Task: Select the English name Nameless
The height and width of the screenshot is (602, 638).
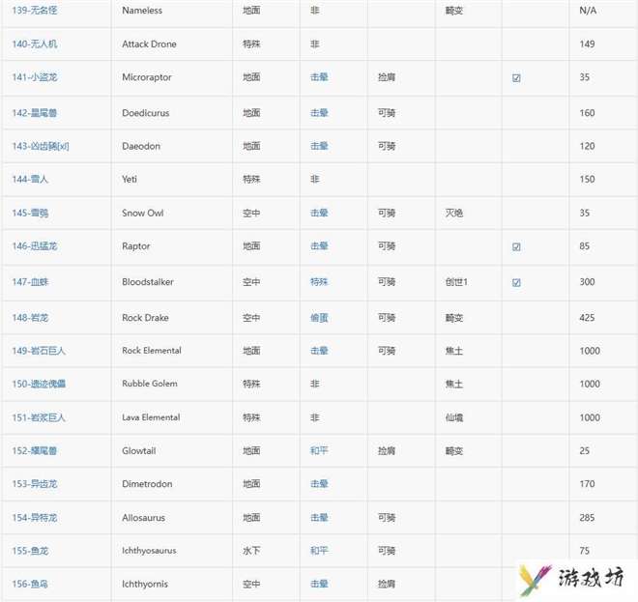Action: click(x=142, y=11)
